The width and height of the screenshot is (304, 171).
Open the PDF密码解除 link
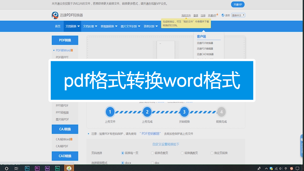point(150,134)
